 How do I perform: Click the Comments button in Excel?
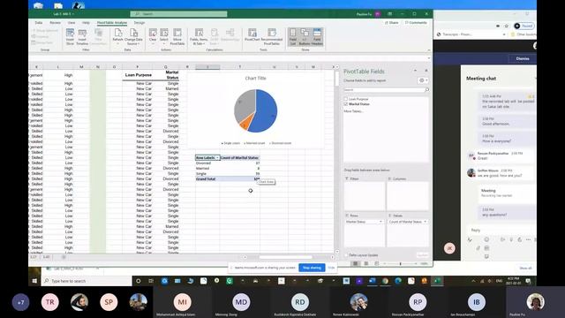[416, 23]
